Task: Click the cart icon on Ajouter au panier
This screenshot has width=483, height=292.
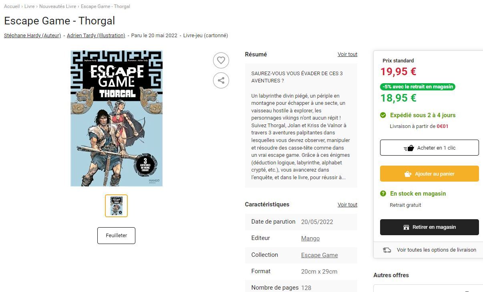Action: (x=408, y=174)
